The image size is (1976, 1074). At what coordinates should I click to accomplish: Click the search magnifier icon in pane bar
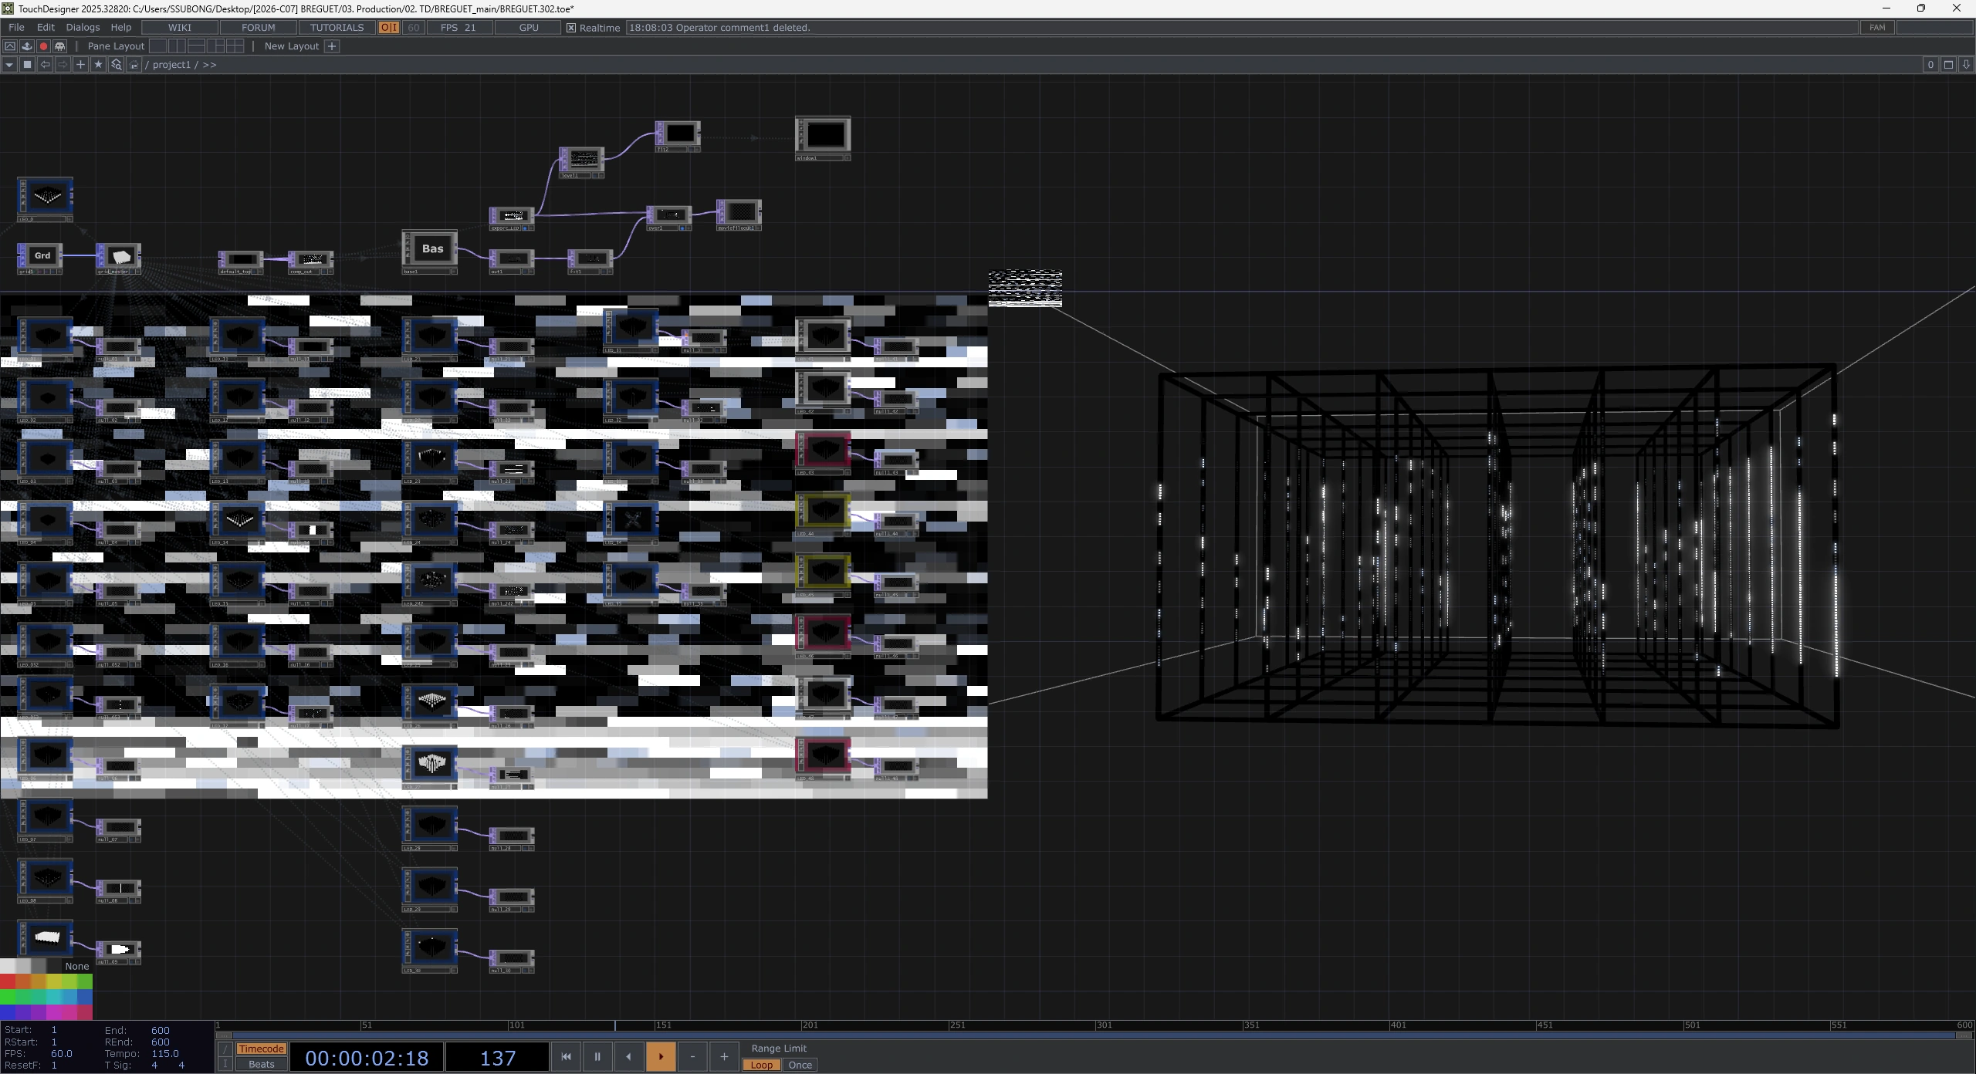coord(116,65)
